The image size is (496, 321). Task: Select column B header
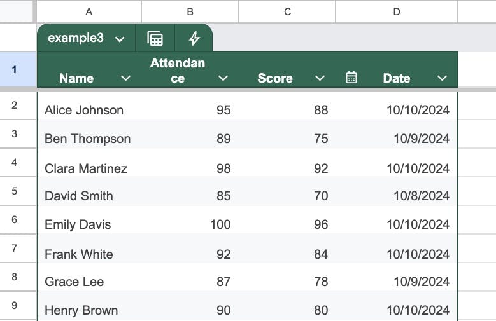coord(190,11)
